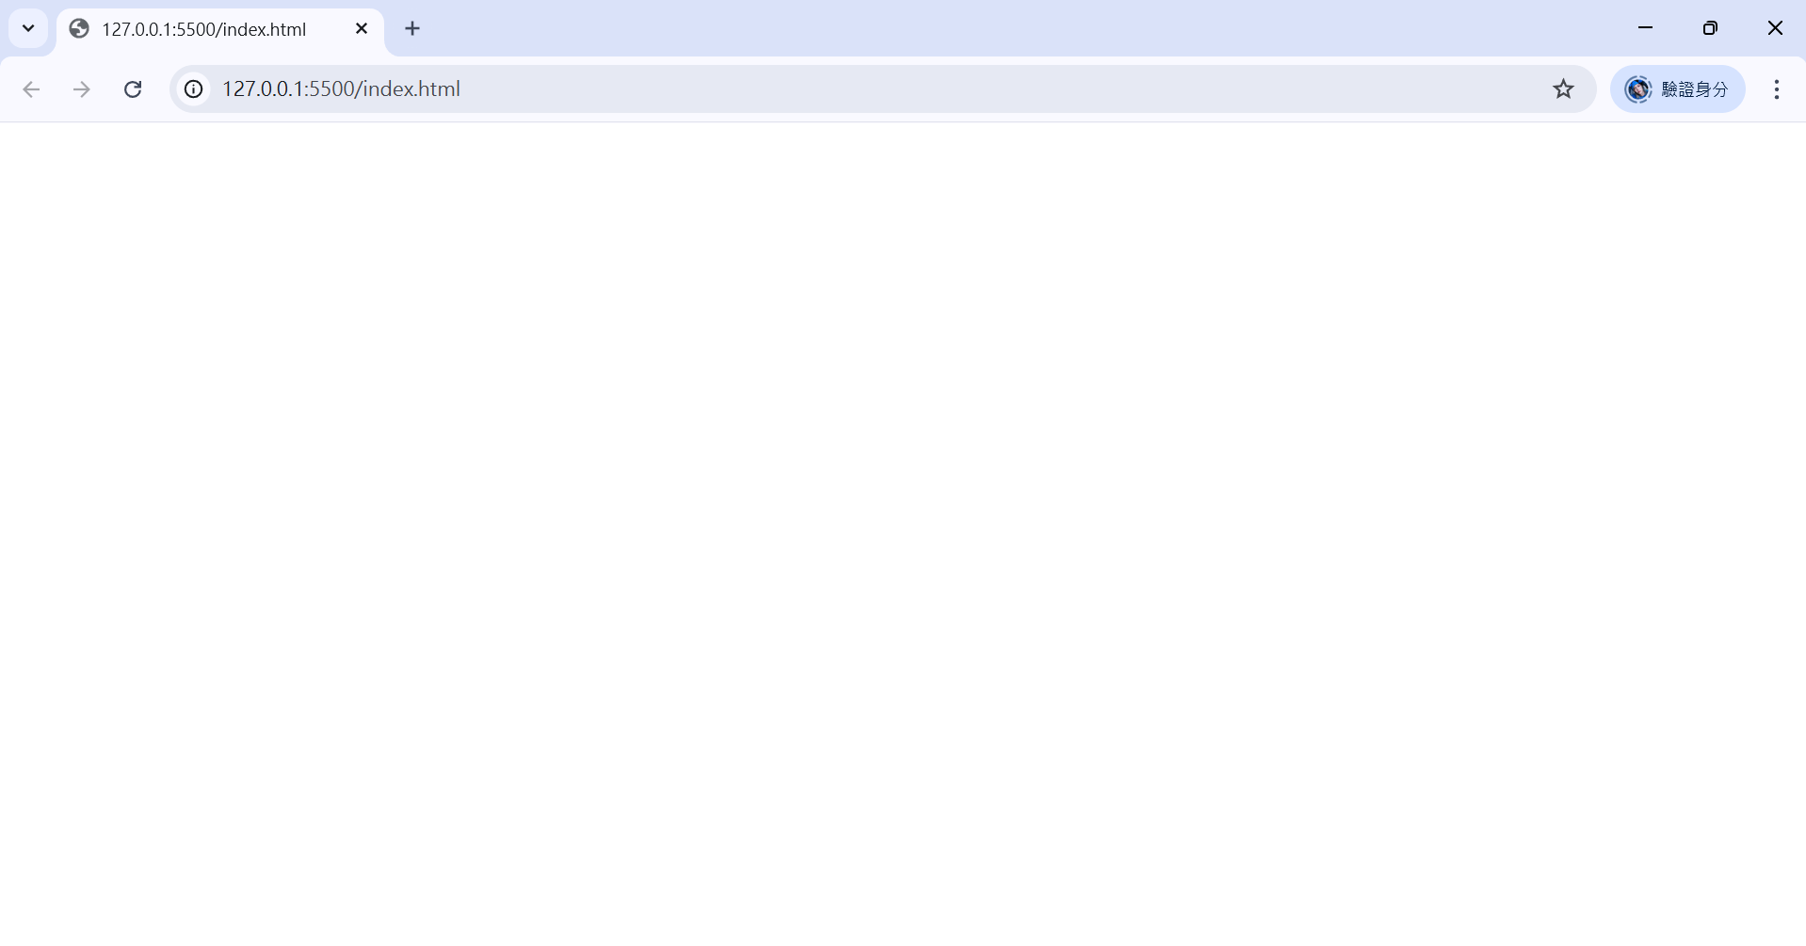This screenshot has width=1806, height=946.
Task: Click the globe favicon on the tab
Action: [79, 29]
